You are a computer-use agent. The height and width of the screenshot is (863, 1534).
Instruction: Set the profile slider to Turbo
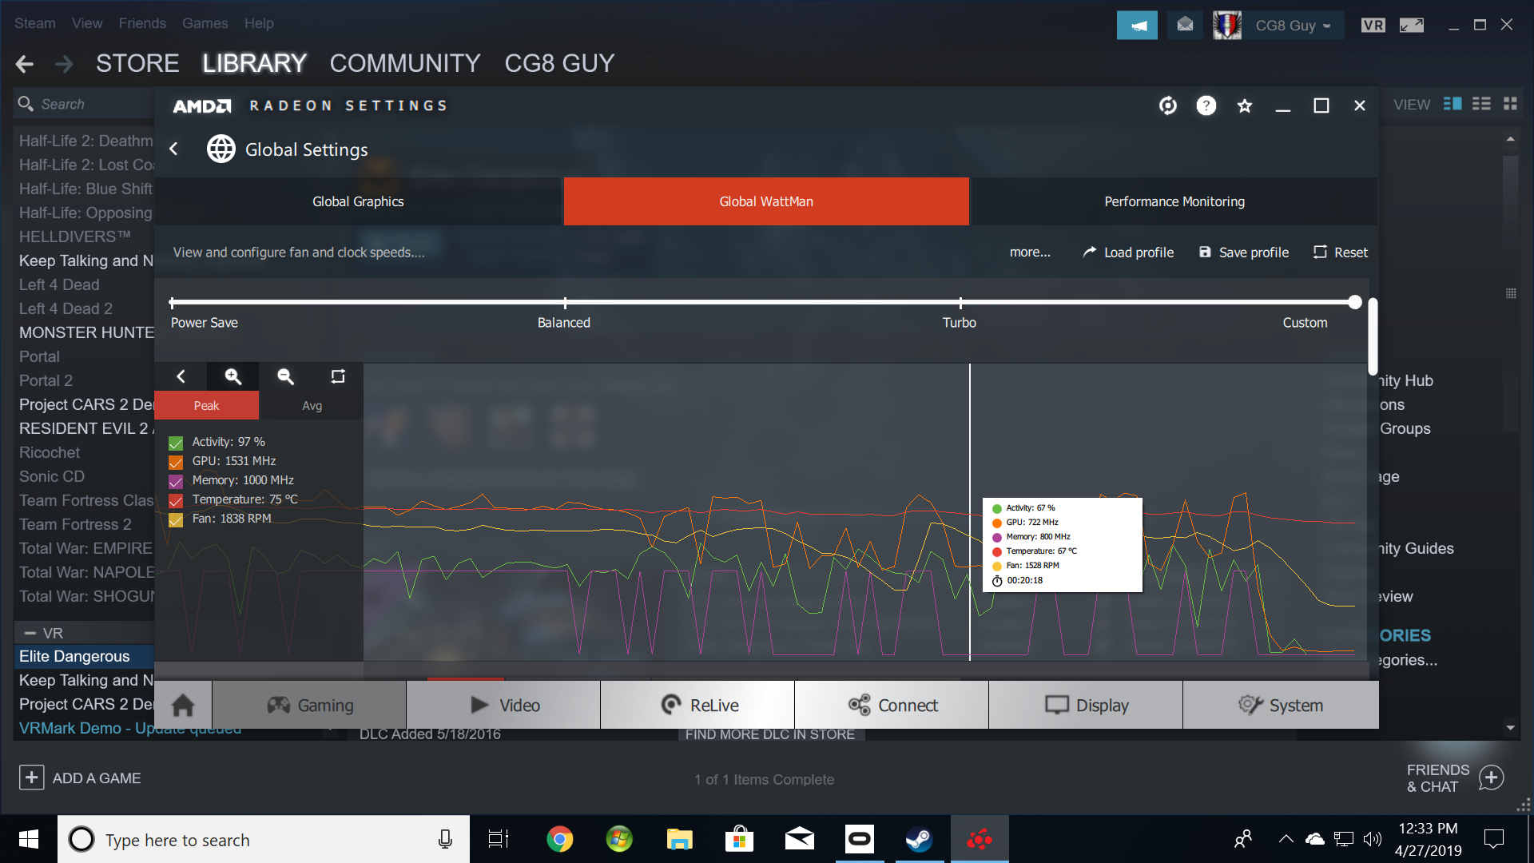(960, 303)
